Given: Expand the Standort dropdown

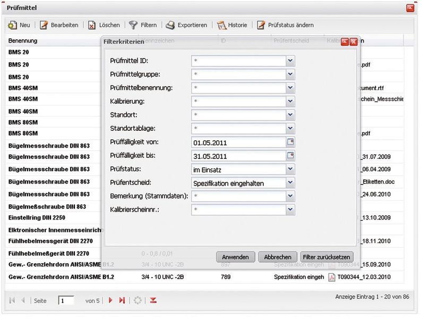Looking at the screenshot, I should pos(290,115).
